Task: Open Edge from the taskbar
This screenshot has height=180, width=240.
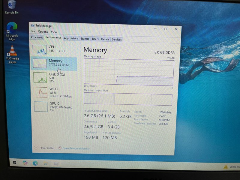Action: pyautogui.click(x=35, y=163)
